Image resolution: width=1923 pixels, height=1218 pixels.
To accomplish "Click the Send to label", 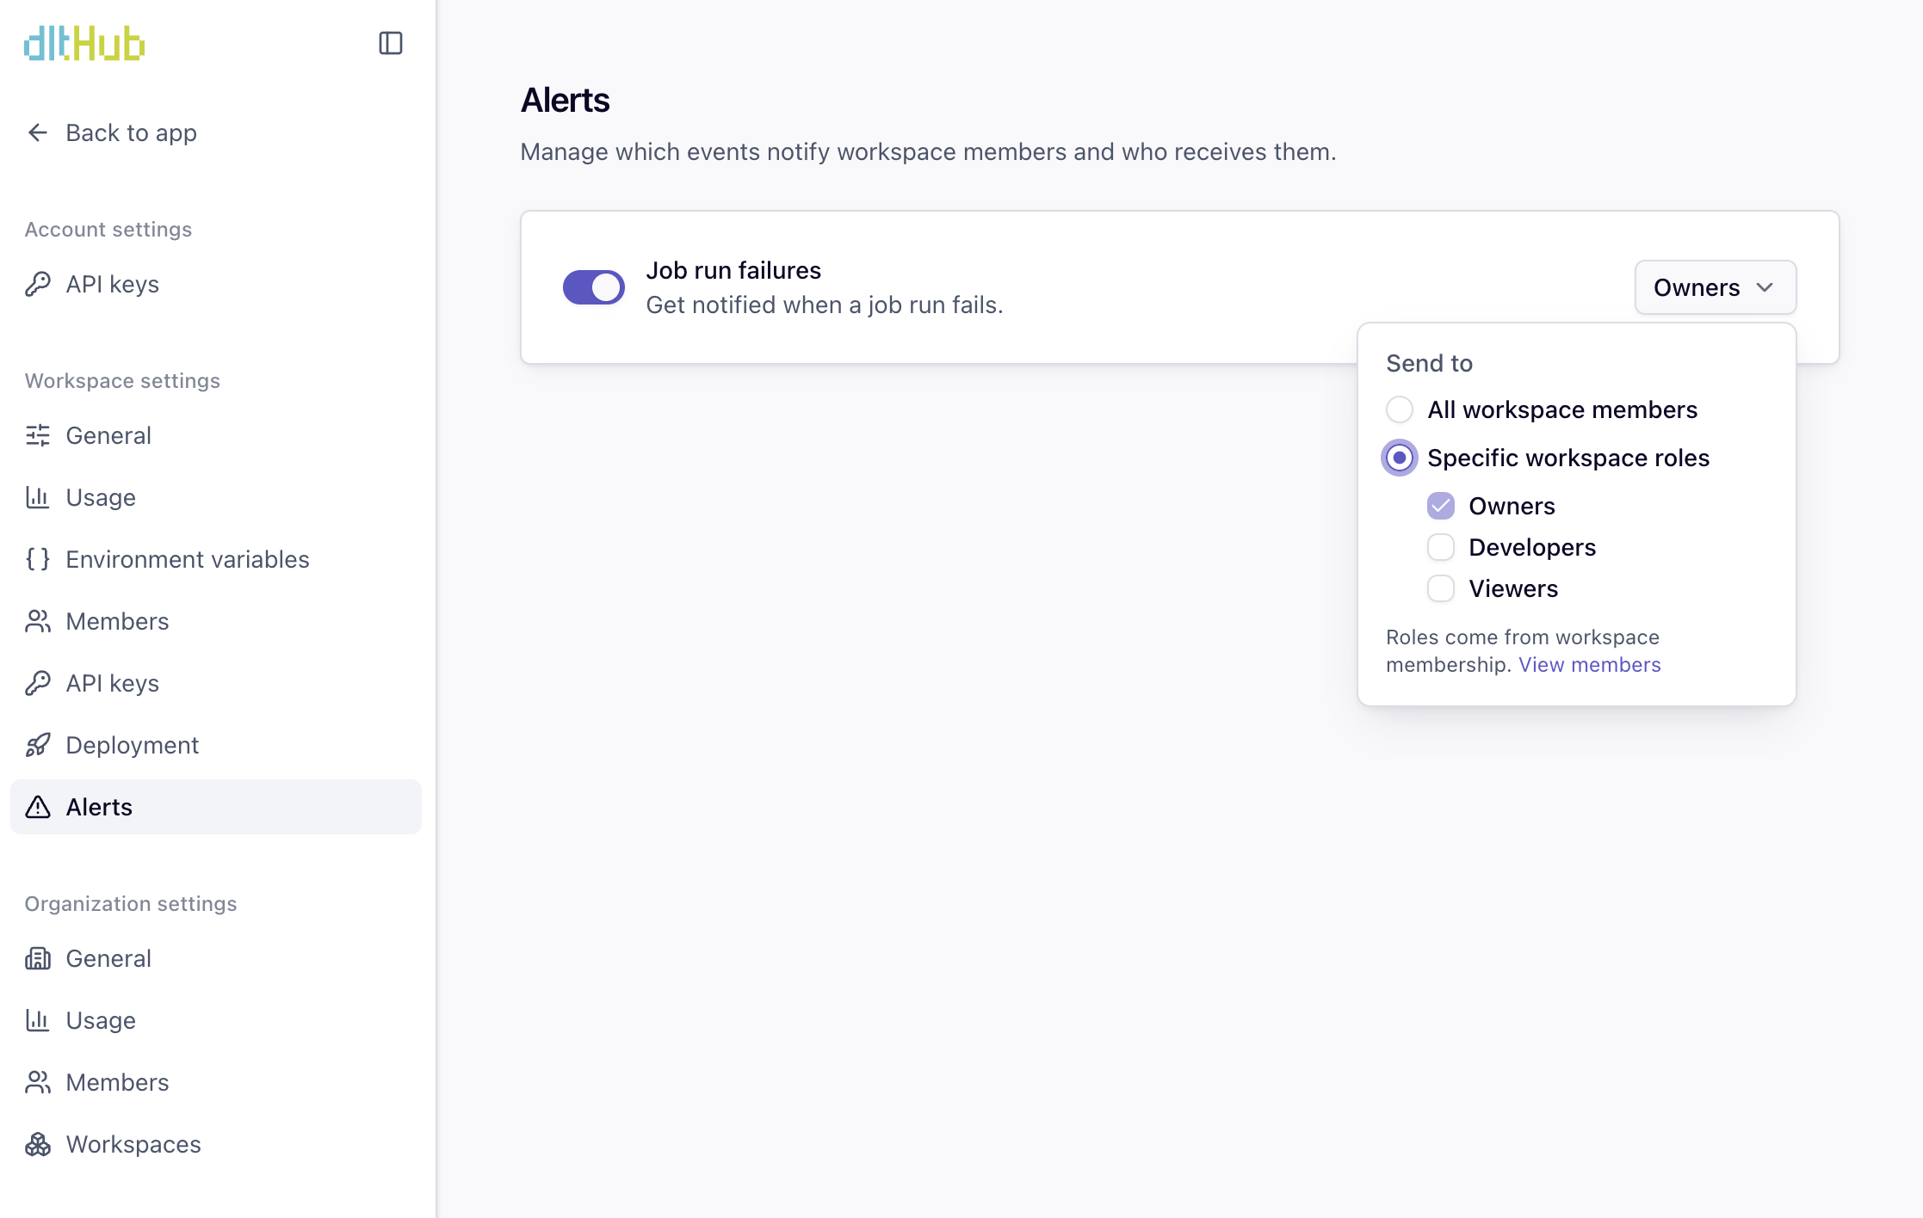I will tap(1429, 363).
